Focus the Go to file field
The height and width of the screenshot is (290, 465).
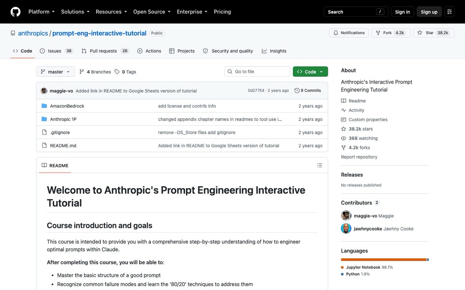tap(257, 72)
